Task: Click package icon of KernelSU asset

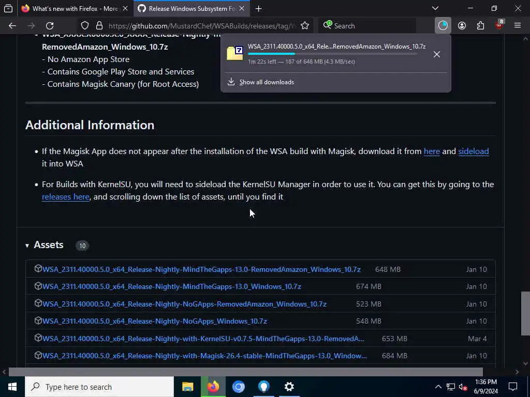Action: coord(38,338)
